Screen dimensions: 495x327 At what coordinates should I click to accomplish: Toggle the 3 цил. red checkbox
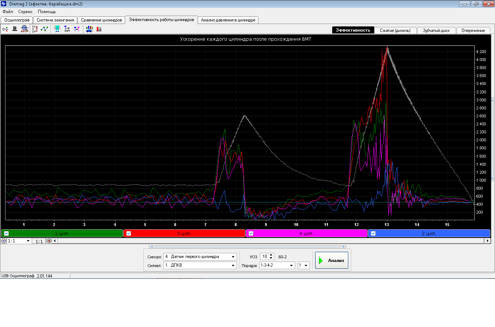(x=128, y=234)
